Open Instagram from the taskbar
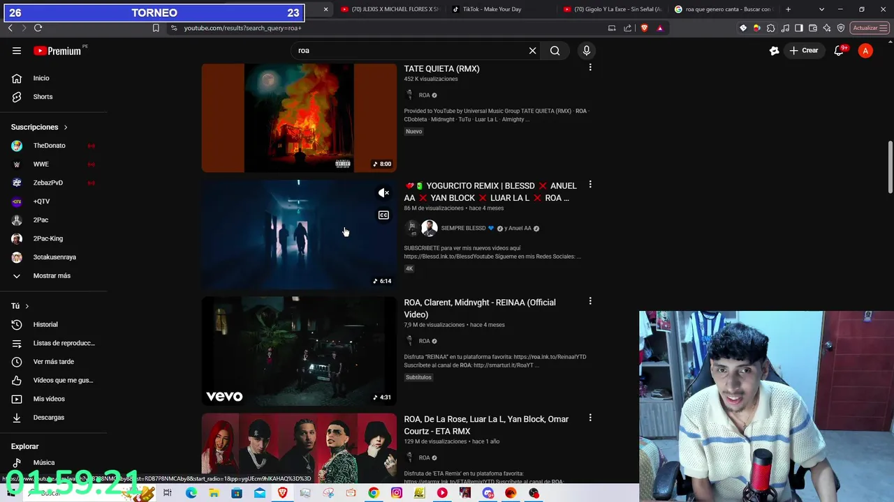This screenshot has height=502, width=894. click(x=397, y=493)
